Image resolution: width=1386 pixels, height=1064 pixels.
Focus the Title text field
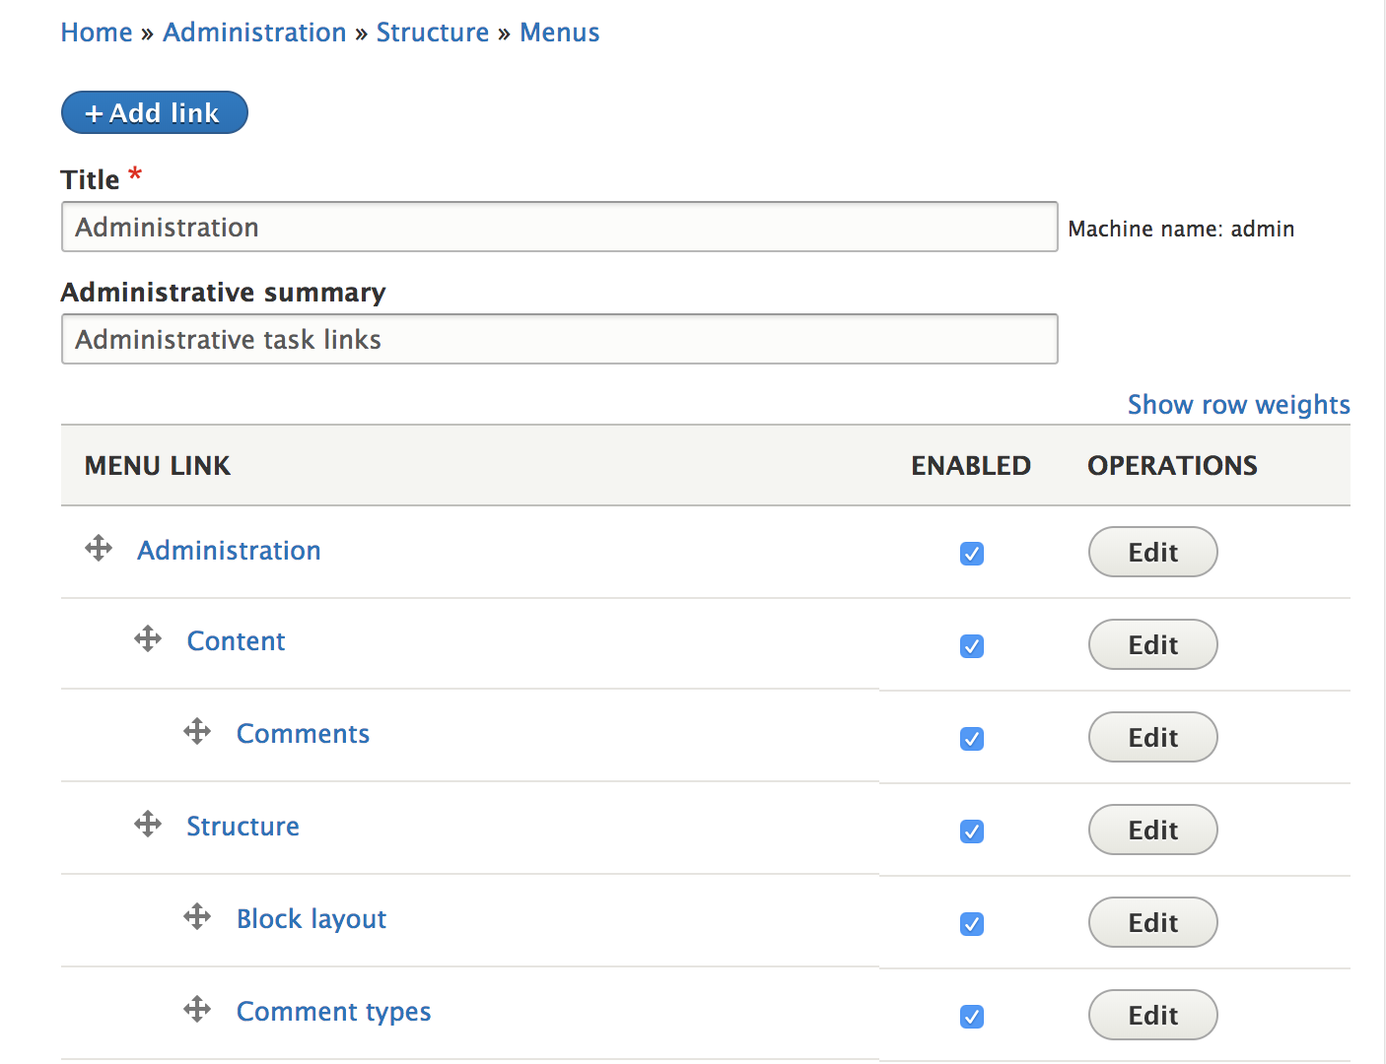[559, 228]
